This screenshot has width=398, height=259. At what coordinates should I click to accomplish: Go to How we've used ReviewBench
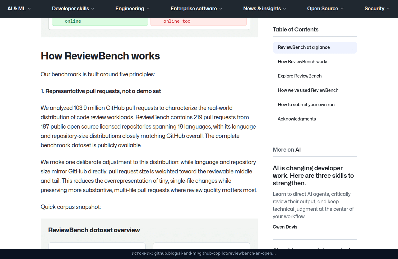[308, 90]
